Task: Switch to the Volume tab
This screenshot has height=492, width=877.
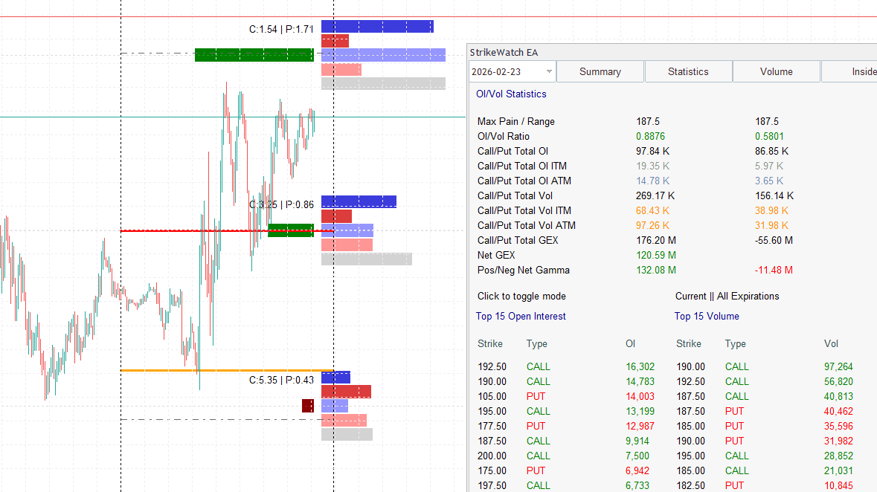Action: point(776,71)
